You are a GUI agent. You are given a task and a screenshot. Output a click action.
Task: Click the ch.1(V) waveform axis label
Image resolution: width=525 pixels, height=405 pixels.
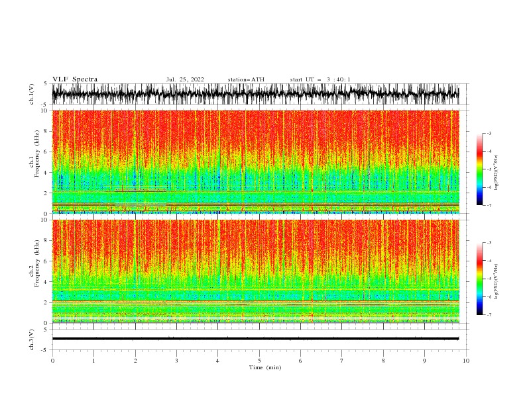[32, 94]
